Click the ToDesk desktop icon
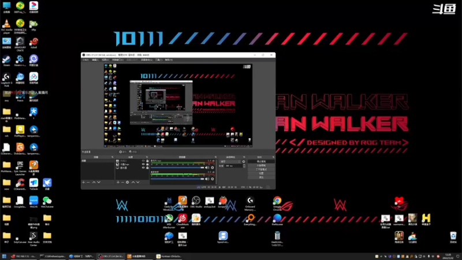Screen dimensions: 462x260 (33, 184)
